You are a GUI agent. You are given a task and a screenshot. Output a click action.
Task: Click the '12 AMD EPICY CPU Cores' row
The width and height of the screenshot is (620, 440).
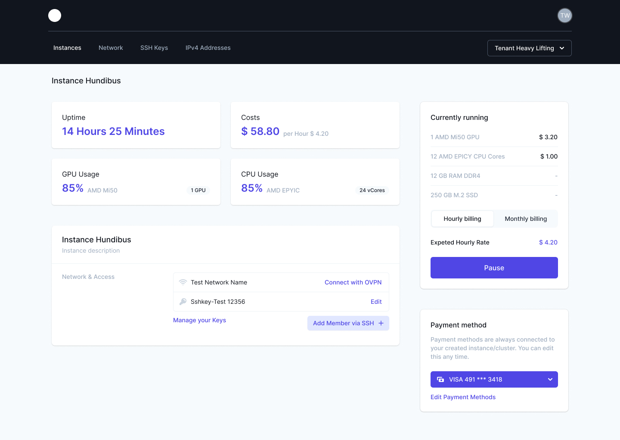(494, 156)
